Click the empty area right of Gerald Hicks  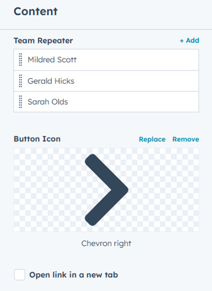[x=136, y=81]
